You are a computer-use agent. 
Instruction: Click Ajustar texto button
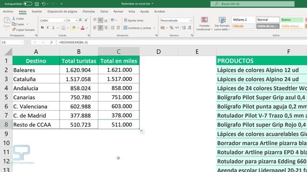click(x=134, y=21)
